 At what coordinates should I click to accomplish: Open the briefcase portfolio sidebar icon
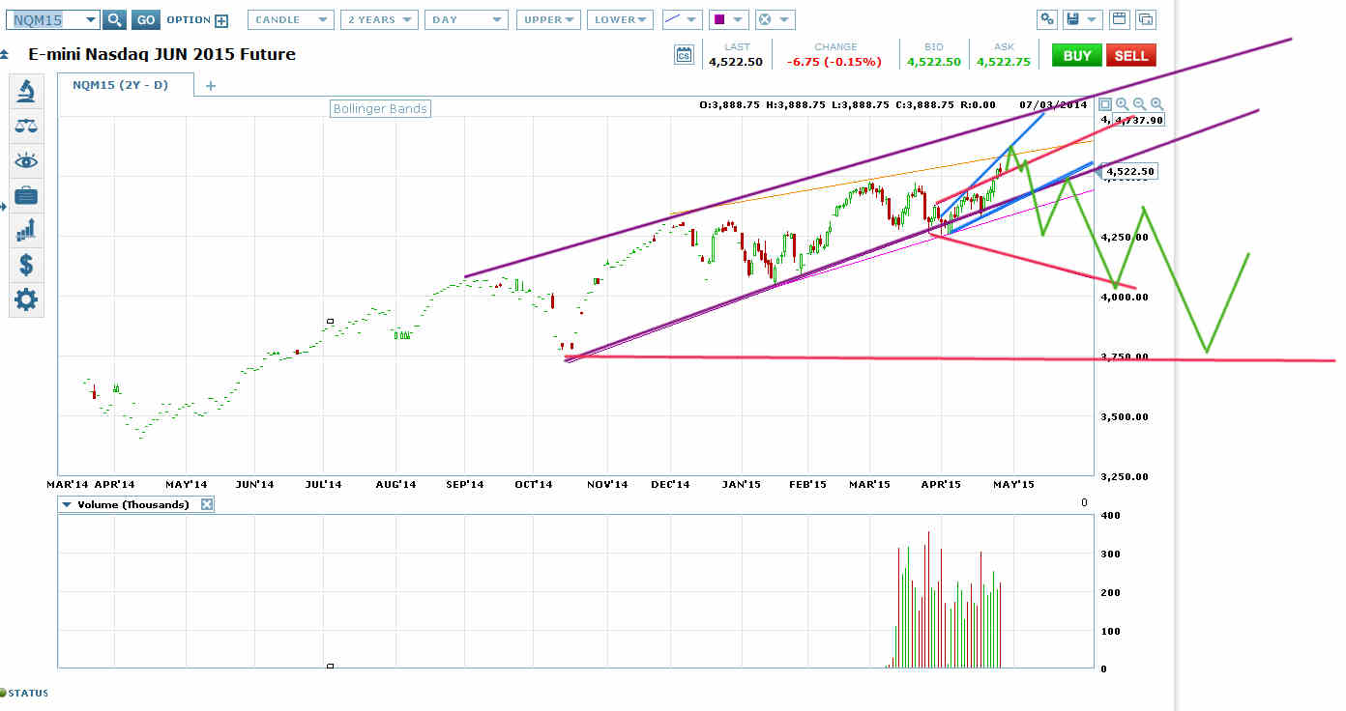[26, 195]
